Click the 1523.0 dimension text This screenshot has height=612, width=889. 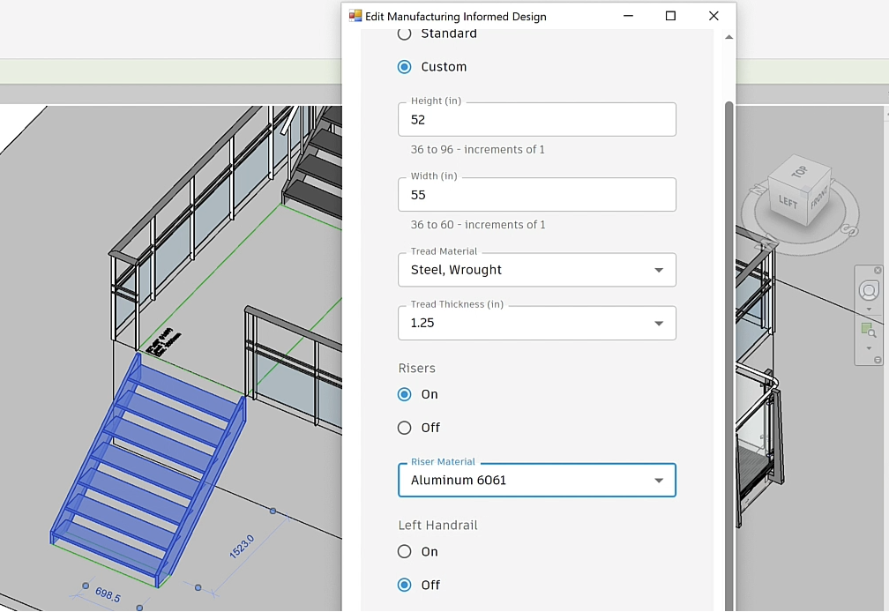tap(242, 547)
